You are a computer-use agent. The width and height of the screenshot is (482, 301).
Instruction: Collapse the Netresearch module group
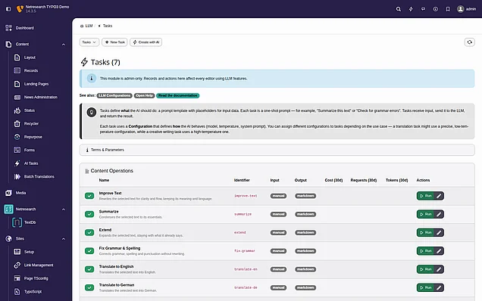(64, 209)
